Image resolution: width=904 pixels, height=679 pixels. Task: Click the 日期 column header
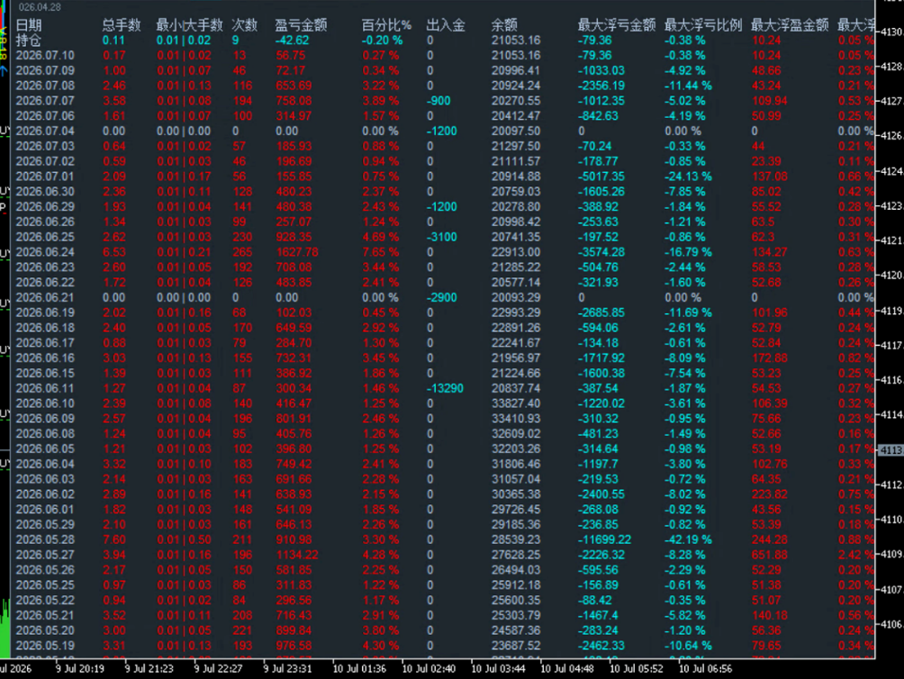[29, 25]
